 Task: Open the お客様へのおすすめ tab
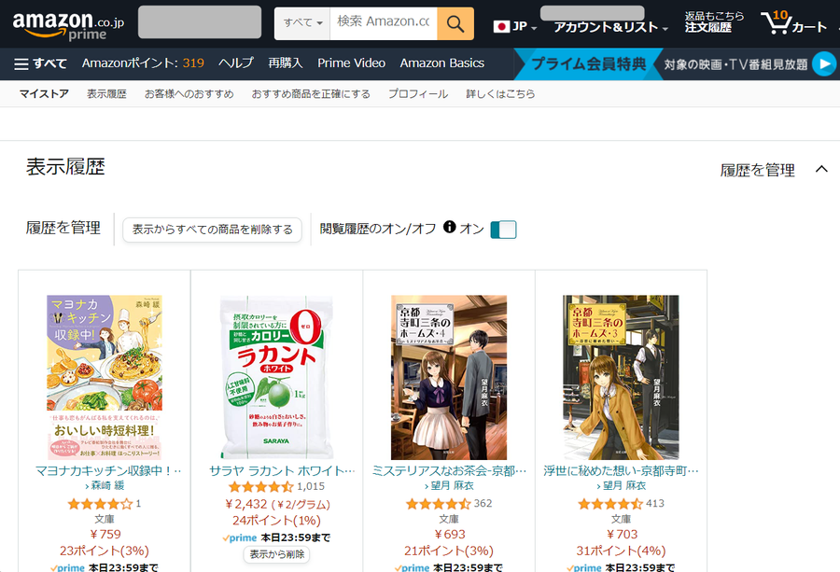pos(189,93)
